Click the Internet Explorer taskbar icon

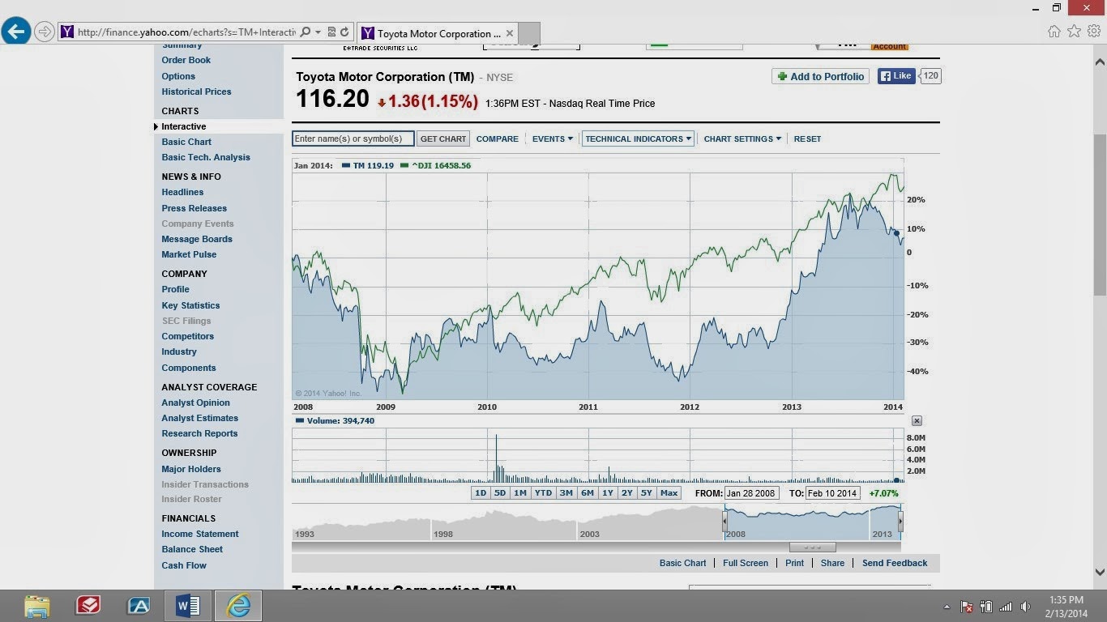click(238, 606)
